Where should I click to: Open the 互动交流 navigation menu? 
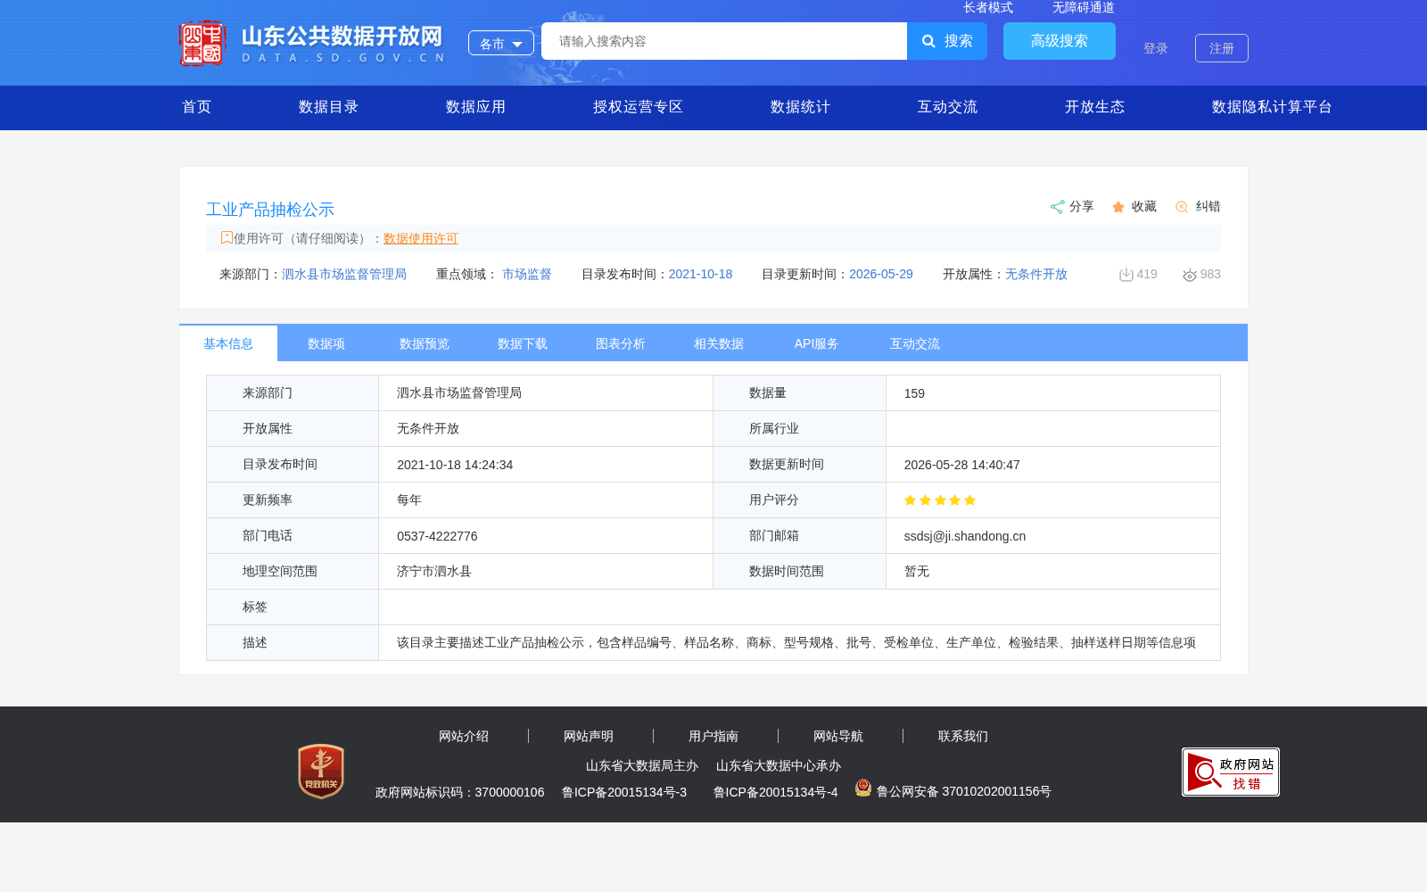[947, 107]
